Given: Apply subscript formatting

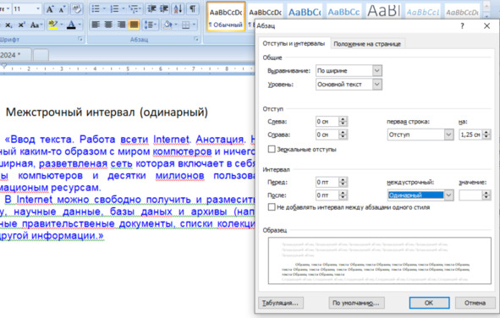Looking at the screenshot, I should click(8, 25).
